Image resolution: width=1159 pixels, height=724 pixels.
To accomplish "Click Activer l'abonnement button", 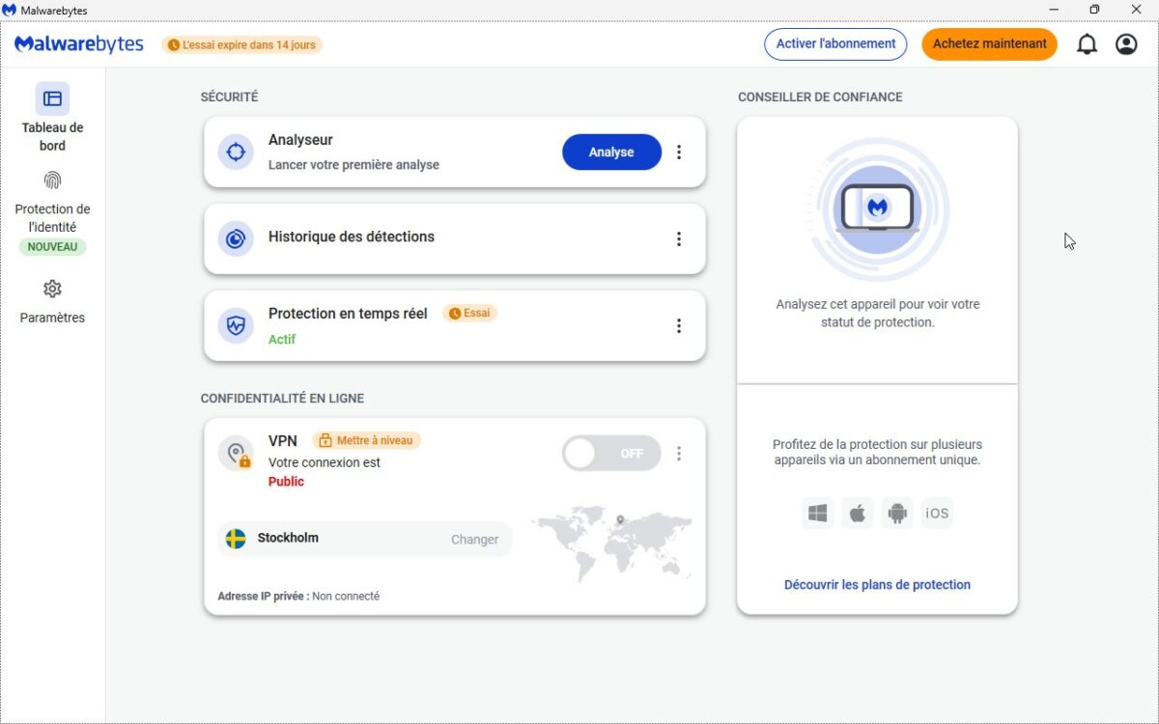I will click(x=835, y=43).
